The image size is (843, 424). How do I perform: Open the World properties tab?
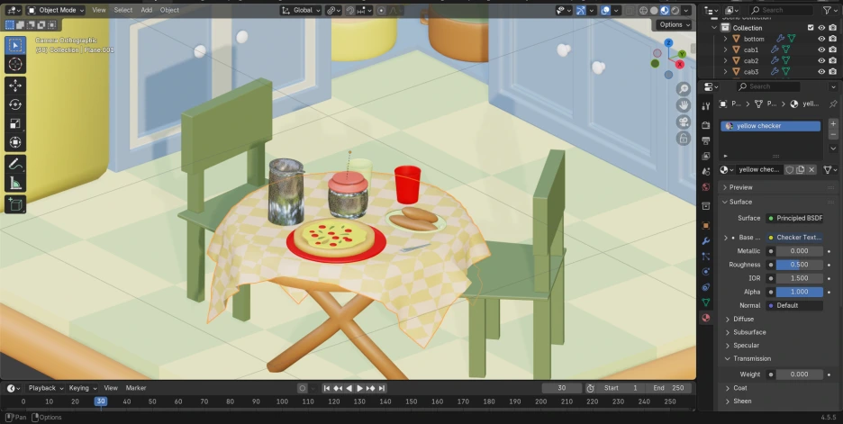click(x=706, y=187)
